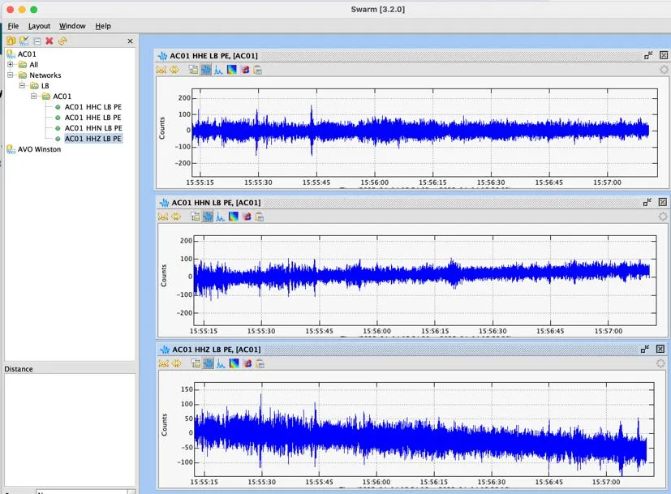This screenshot has height=494, width=671.
Task: Expand the All folder node
Action: coord(11,65)
